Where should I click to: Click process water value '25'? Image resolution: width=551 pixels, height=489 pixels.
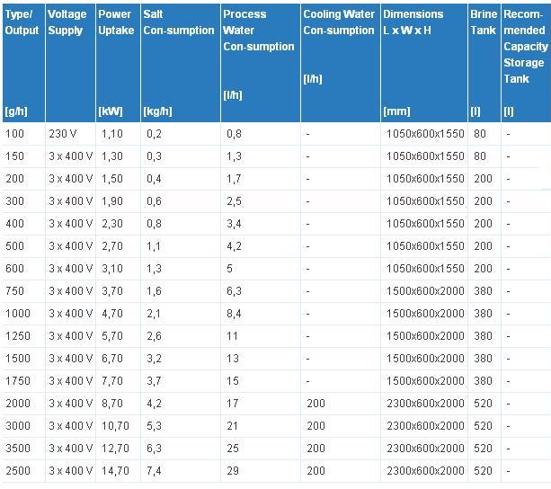click(x=233, y=449)
